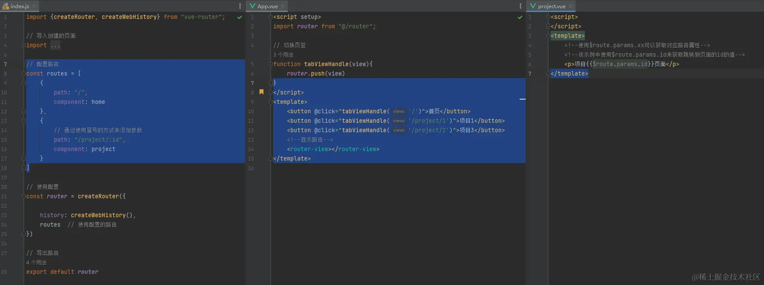Click the JS file icon on index.js tab
Screen dimensions: 764x285
[x=6, y=6]
